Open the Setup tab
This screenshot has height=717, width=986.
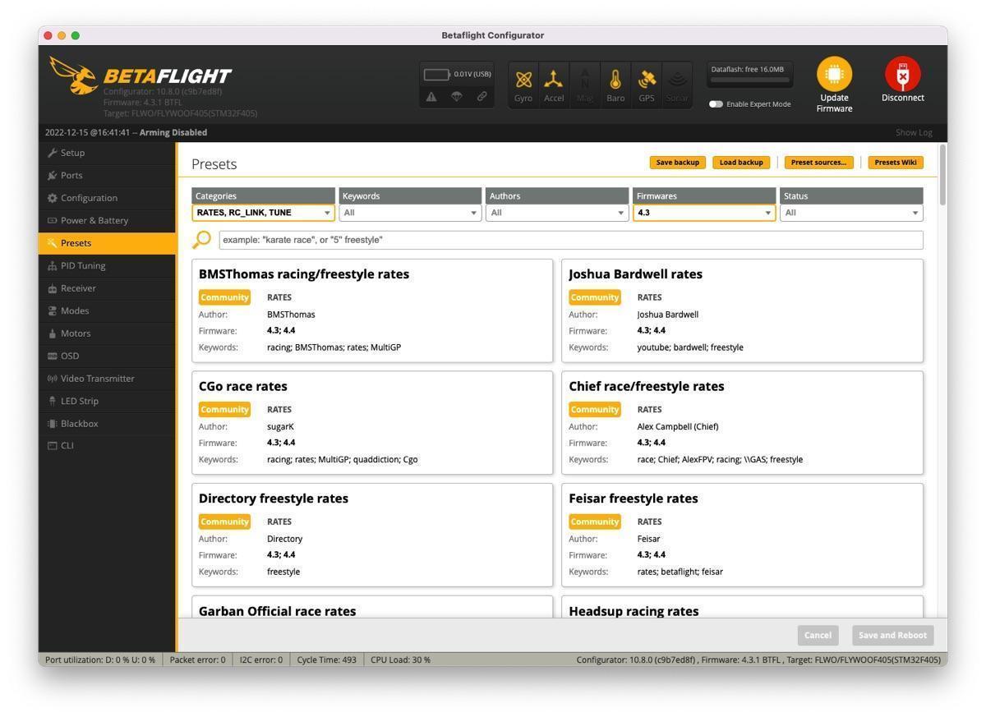coord(107,153)
